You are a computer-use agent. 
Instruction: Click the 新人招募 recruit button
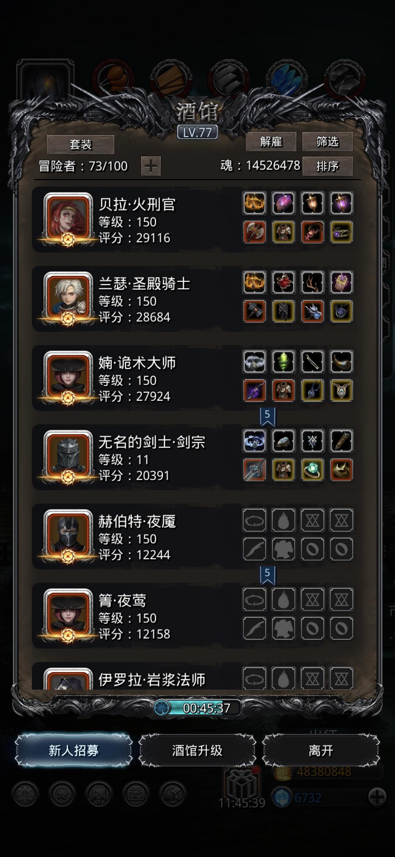pyautogui.click(x=74, y=750)
